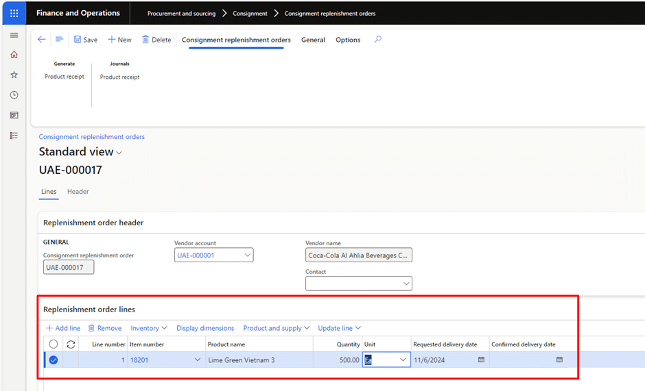Go to Home in the sidebar

14,55
